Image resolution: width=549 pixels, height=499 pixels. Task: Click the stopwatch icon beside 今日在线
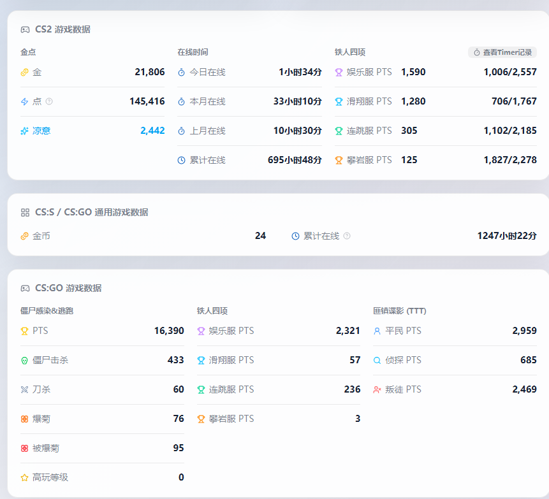181,73
